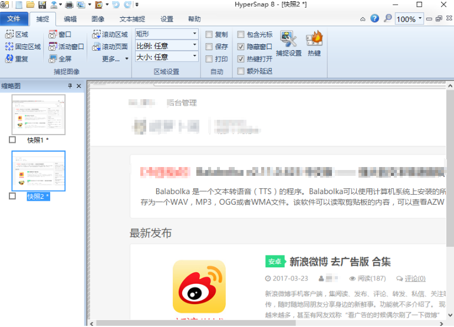Click the help question mark icon

click(374, 19)
